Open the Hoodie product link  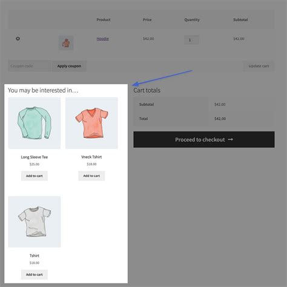[102, 39]
